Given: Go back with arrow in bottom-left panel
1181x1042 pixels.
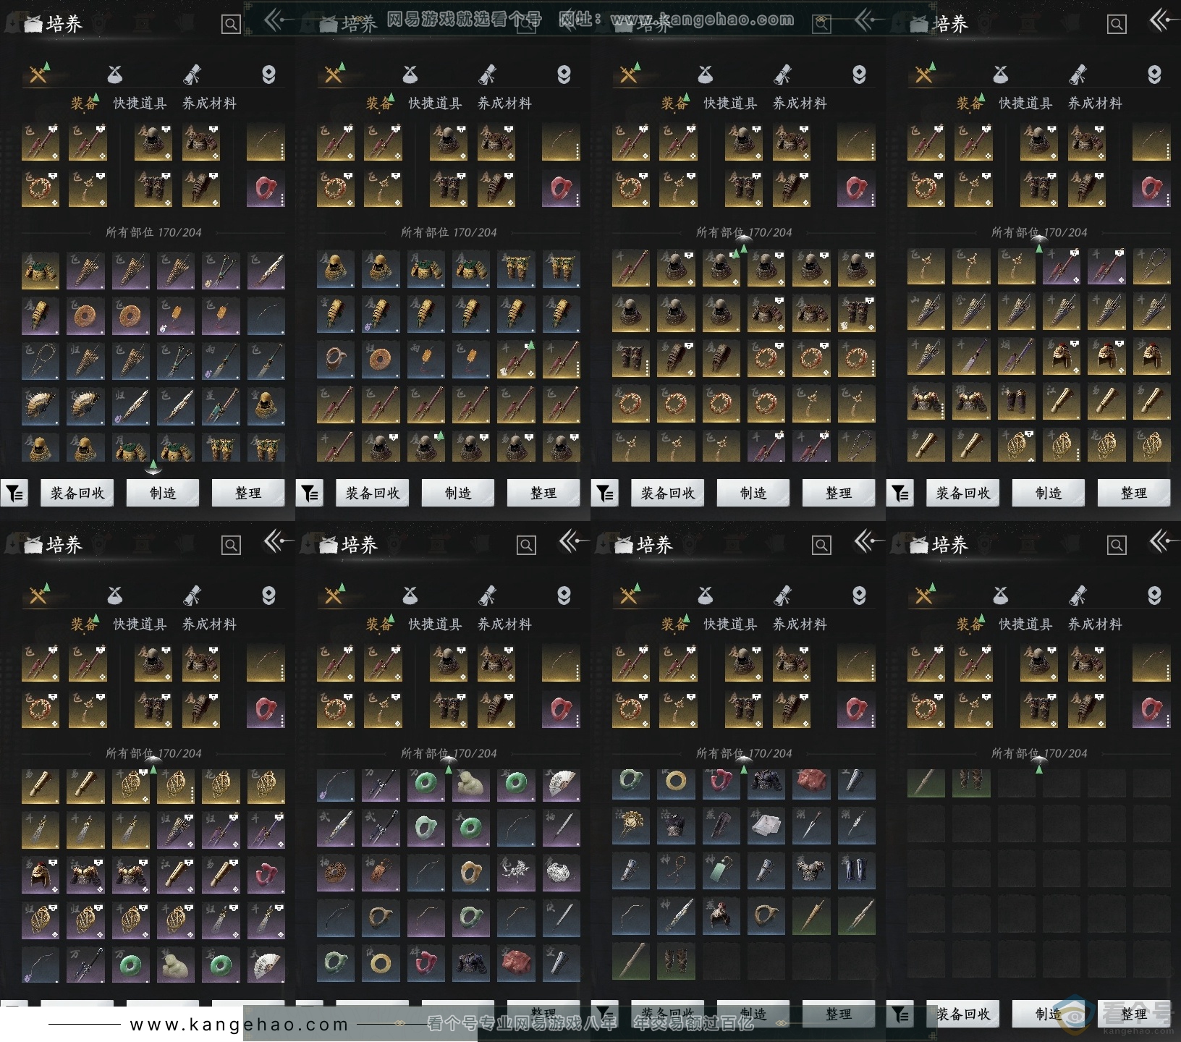Looking at the screenshot, I should click(x=279, y=541).
